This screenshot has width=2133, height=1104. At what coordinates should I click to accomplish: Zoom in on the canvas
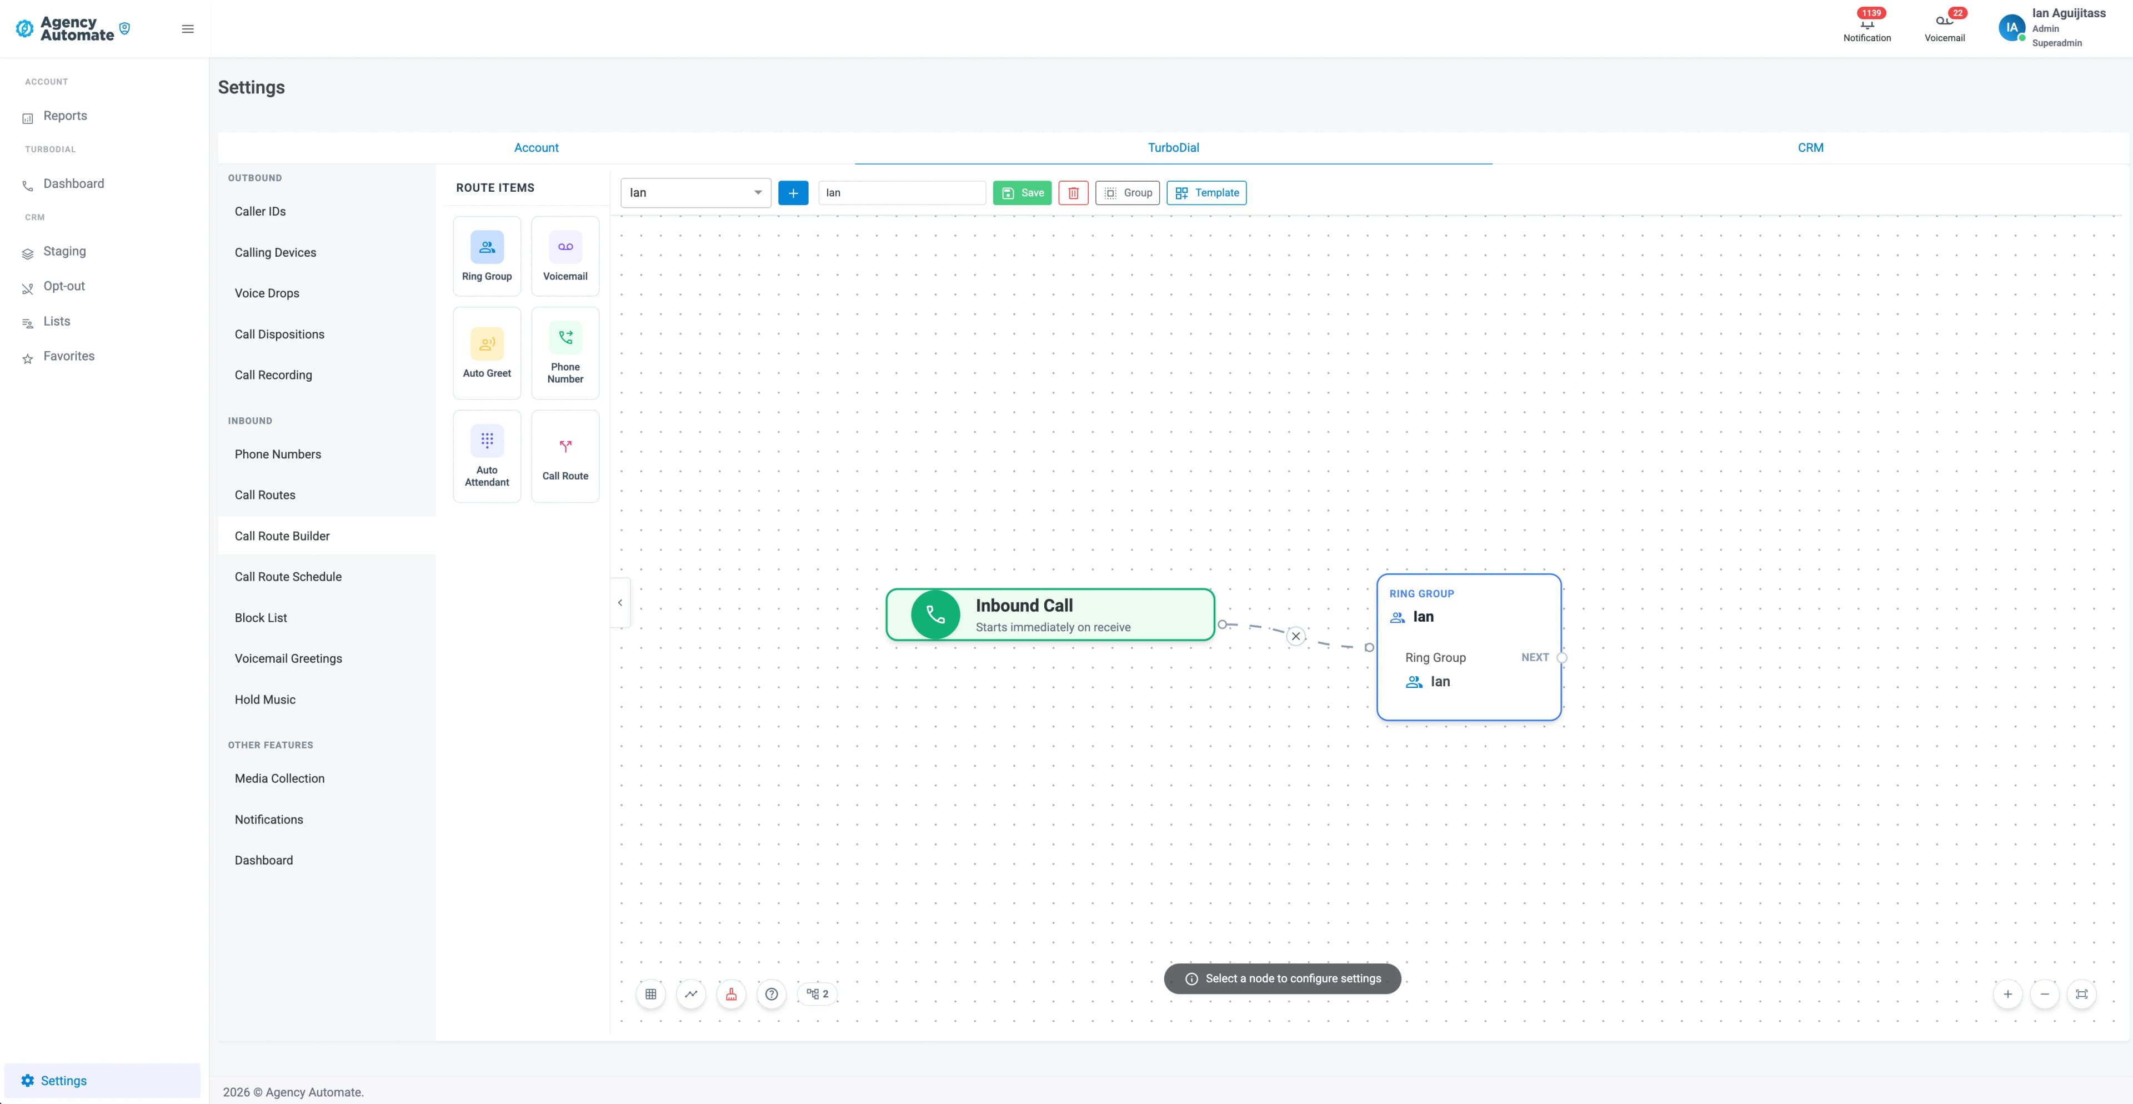point(2008,994)
